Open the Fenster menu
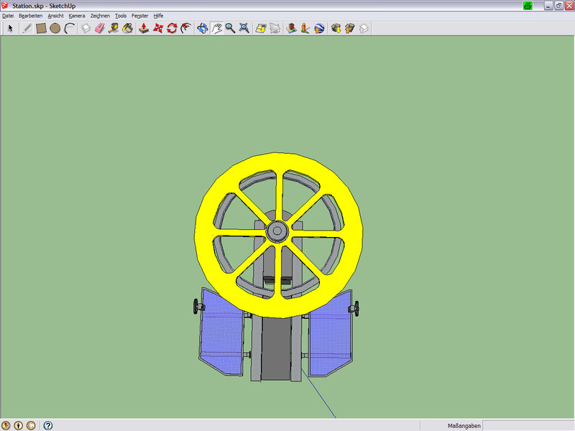Image resolution: width=575 pixels, height=431 pixels. tap(139, 16)
